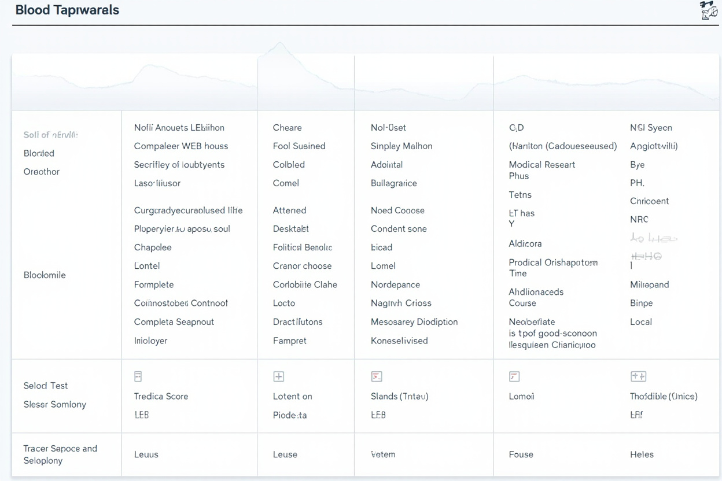Click the plus icon above Lotent on
Image resolution: width=722 pixels, height=481 pixels.
coord(278,376)
